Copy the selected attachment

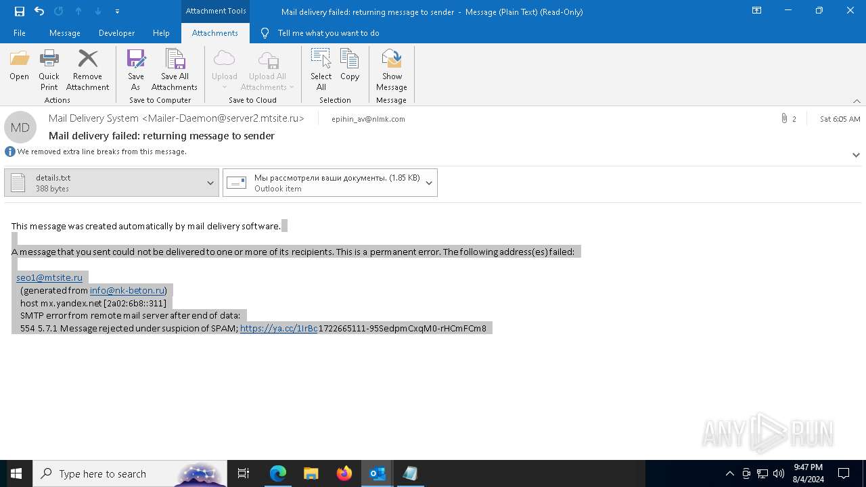coord(350,65)
